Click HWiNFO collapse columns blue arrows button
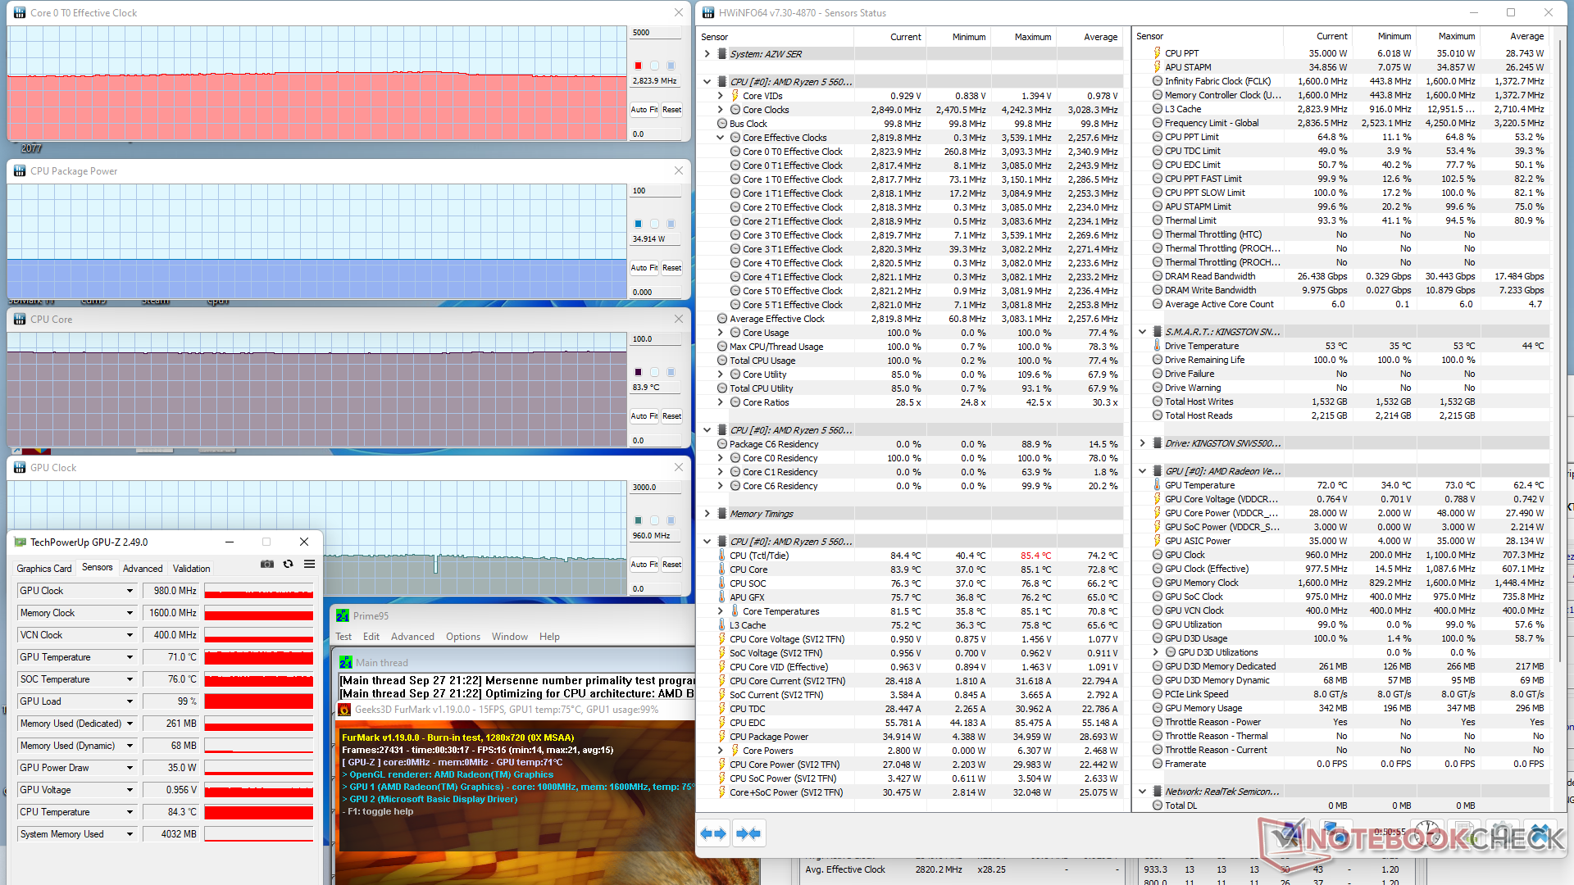The image size is (1574, 885). pos(748,833)
